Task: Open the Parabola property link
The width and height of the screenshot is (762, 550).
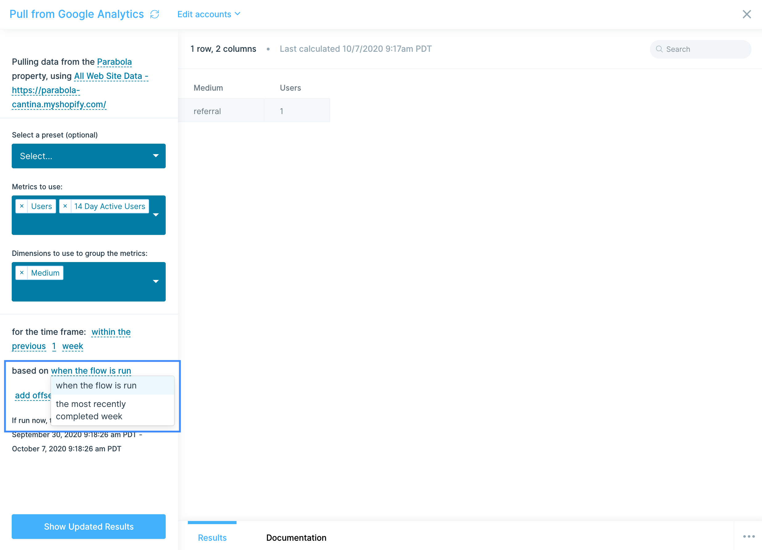Action: tap(114, 62)
